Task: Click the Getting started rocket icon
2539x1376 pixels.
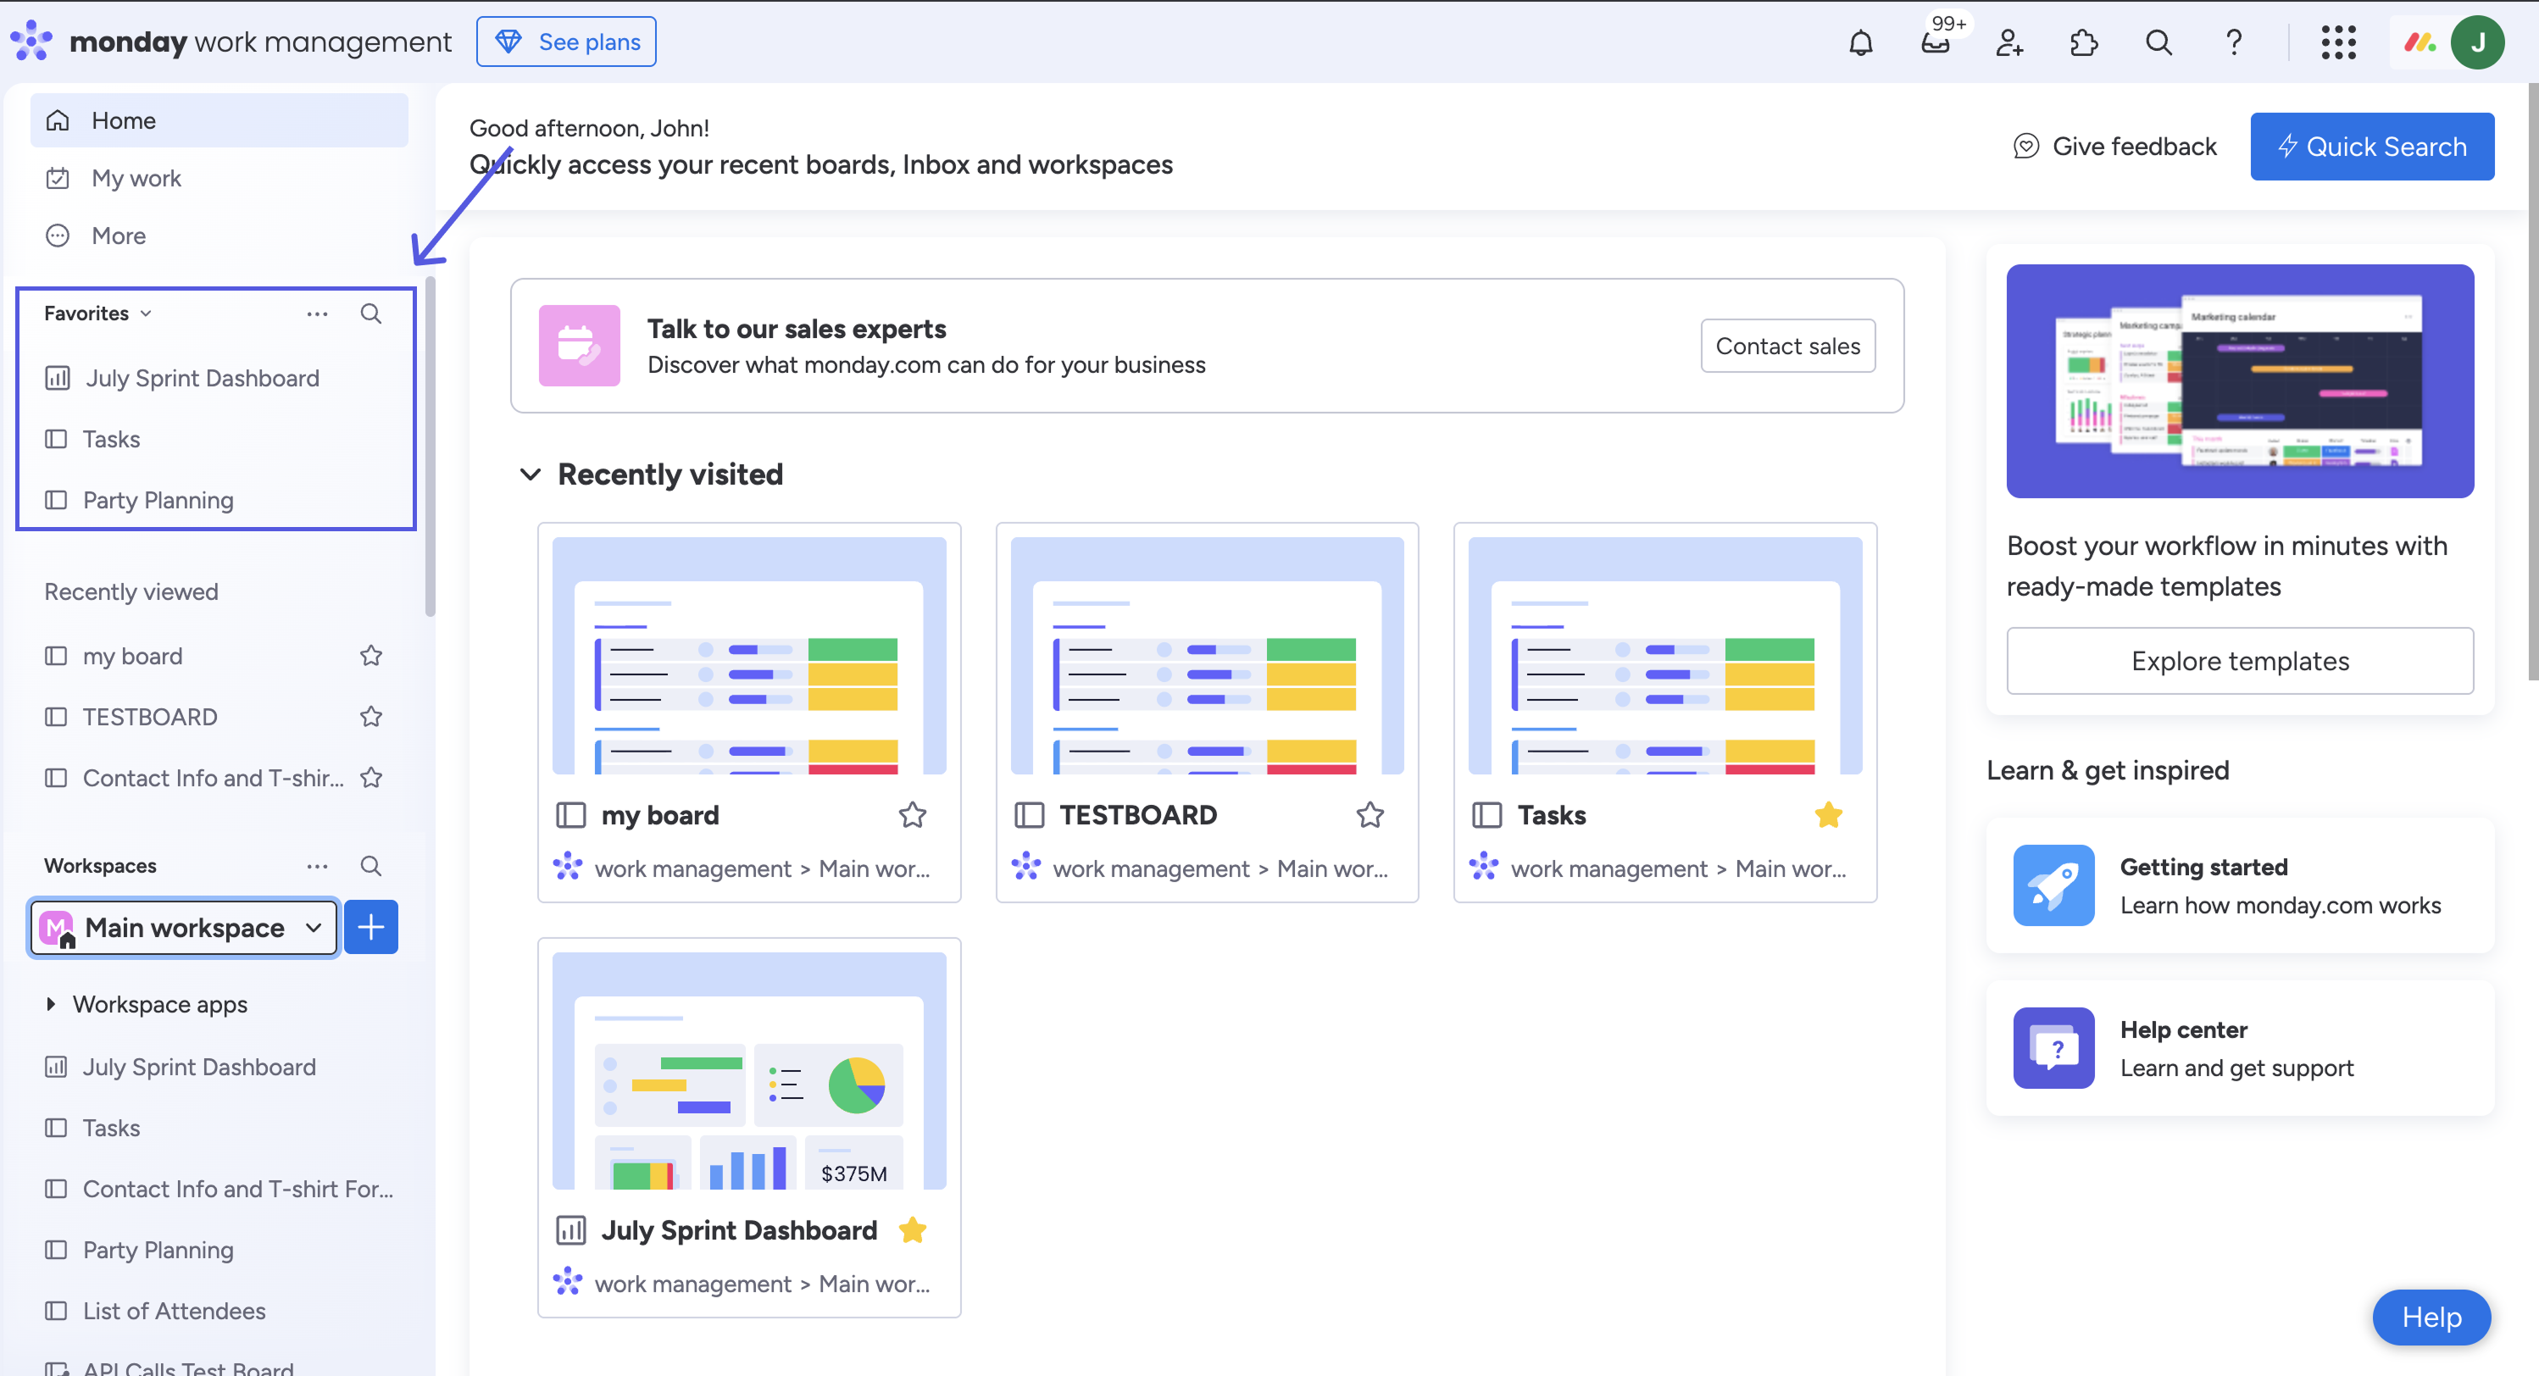Action: (x=2053, y=885)
